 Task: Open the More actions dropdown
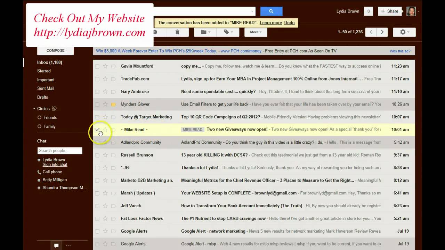[x=256, y=32]
